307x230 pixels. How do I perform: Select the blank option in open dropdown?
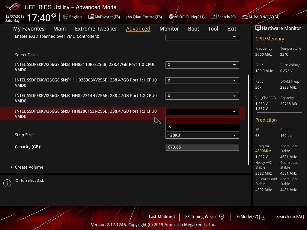tap(202, 120)
